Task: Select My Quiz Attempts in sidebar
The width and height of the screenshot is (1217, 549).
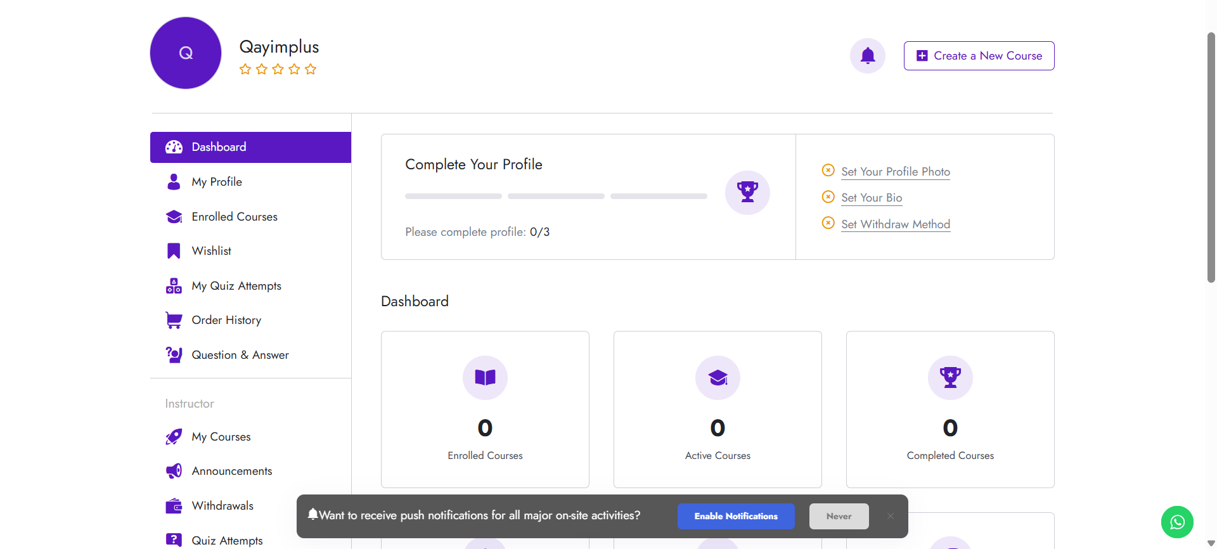Action: (236, 286)
